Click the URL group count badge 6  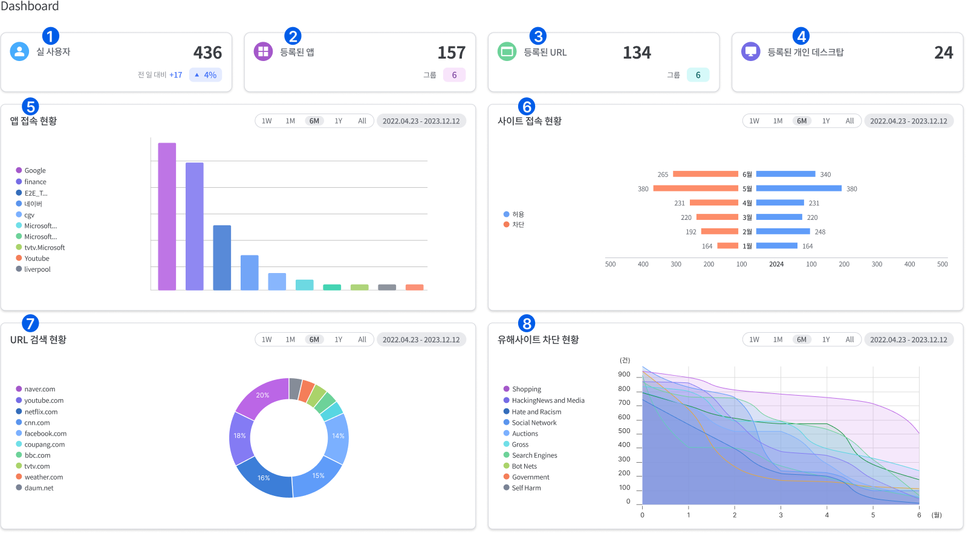(x=698, y=75)
